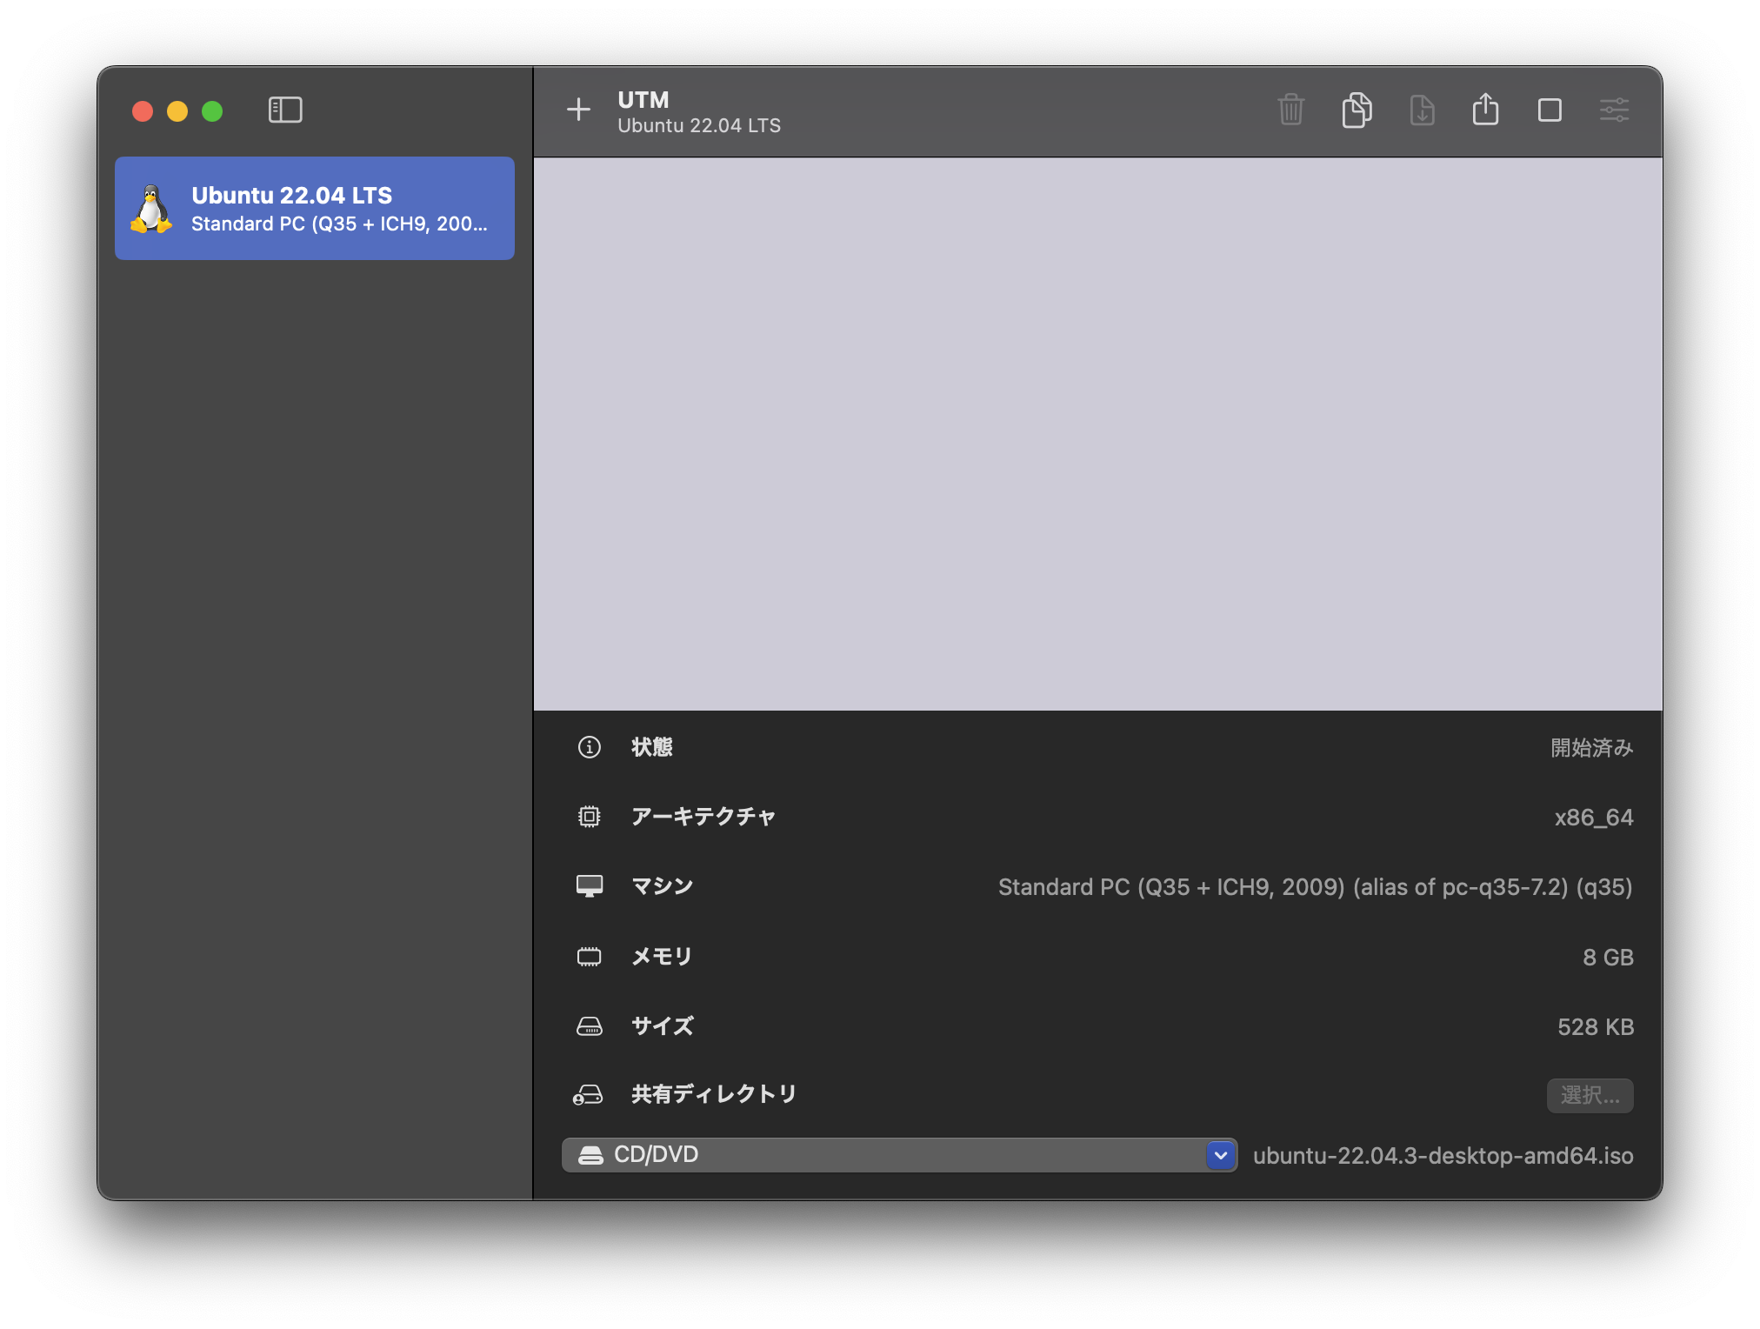1760x1329 pixels.
Task: Click the monitor icon beside マシン
Action: [590, 886]
